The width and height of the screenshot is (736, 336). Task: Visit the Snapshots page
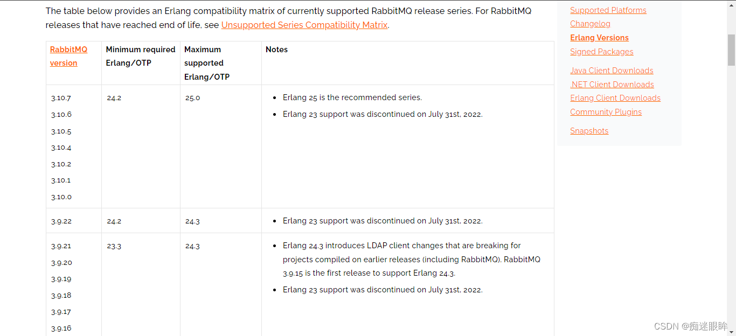click(589, 130)
